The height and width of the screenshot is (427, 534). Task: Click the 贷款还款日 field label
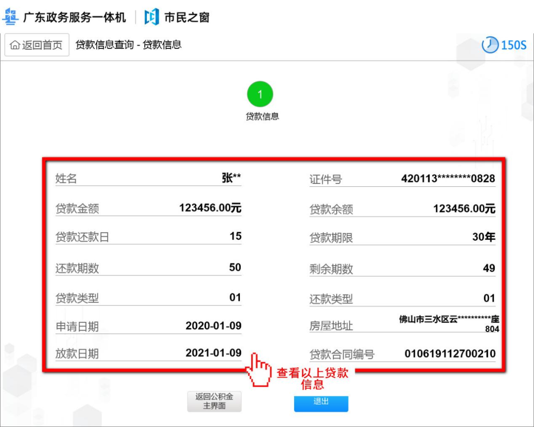pyautogui.click(x=82, y=237)
